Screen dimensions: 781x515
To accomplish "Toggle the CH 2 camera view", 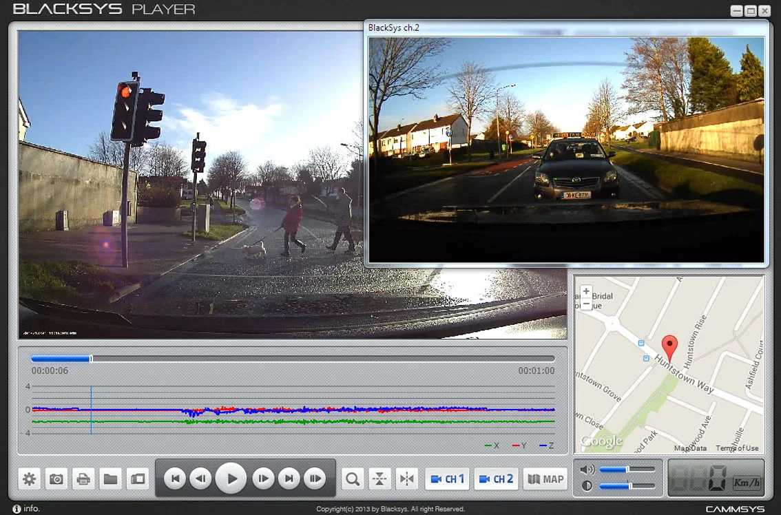I will coord(496,479).
